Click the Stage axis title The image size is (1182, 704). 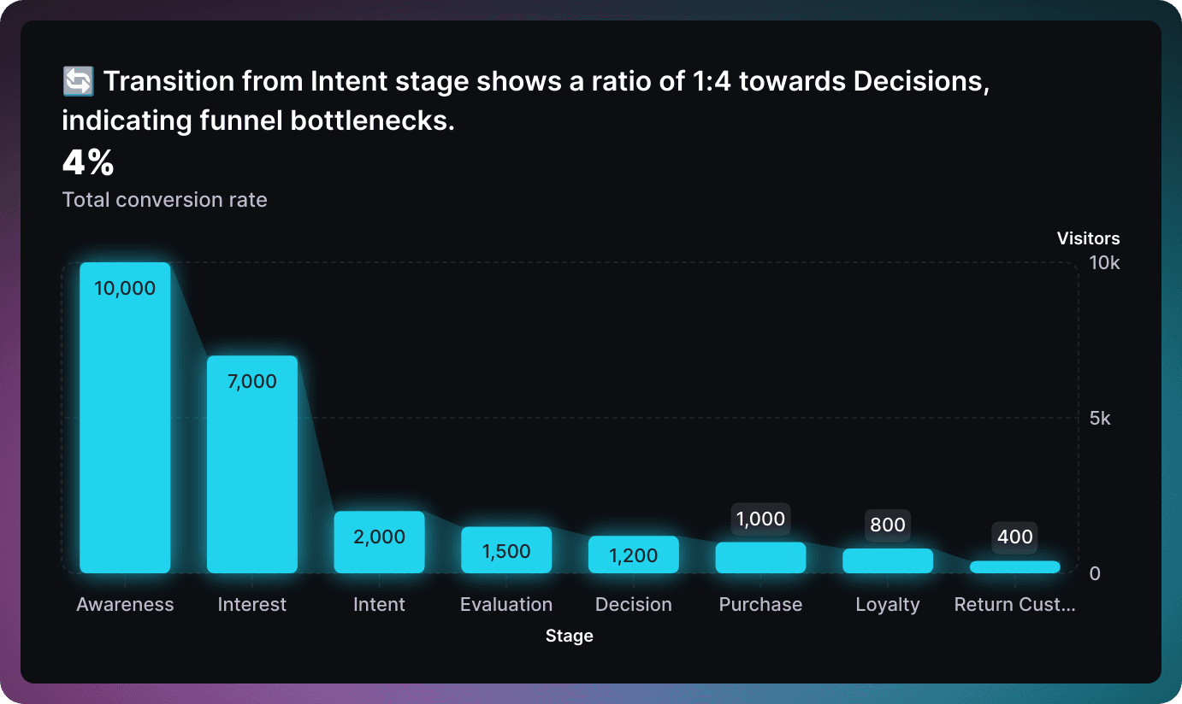click(570, 636)
